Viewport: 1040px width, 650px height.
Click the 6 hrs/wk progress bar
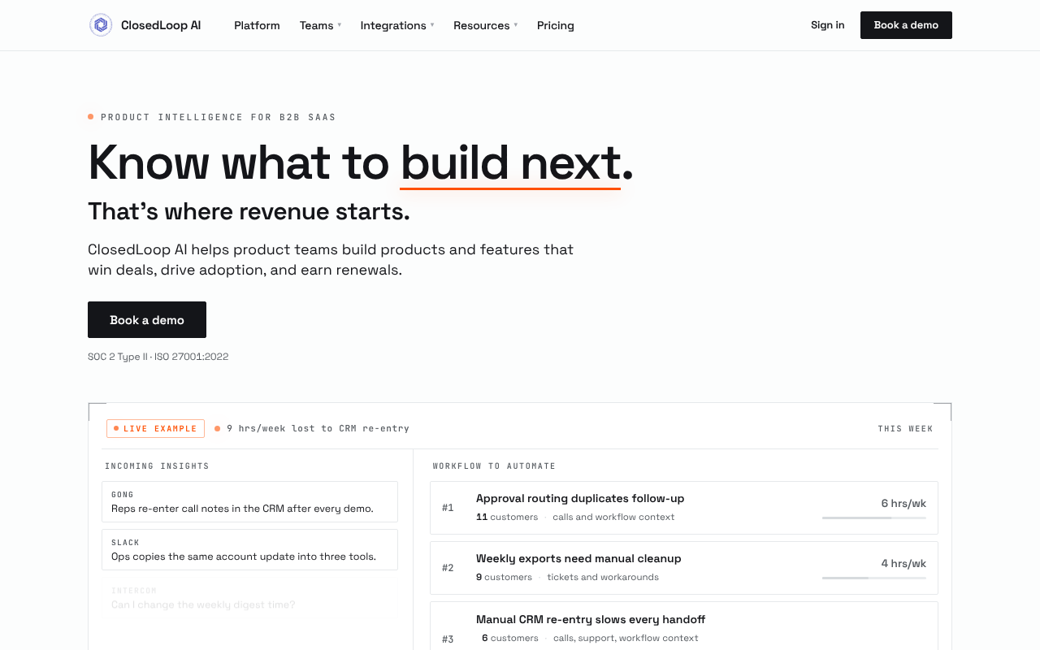tap(874, 518)
